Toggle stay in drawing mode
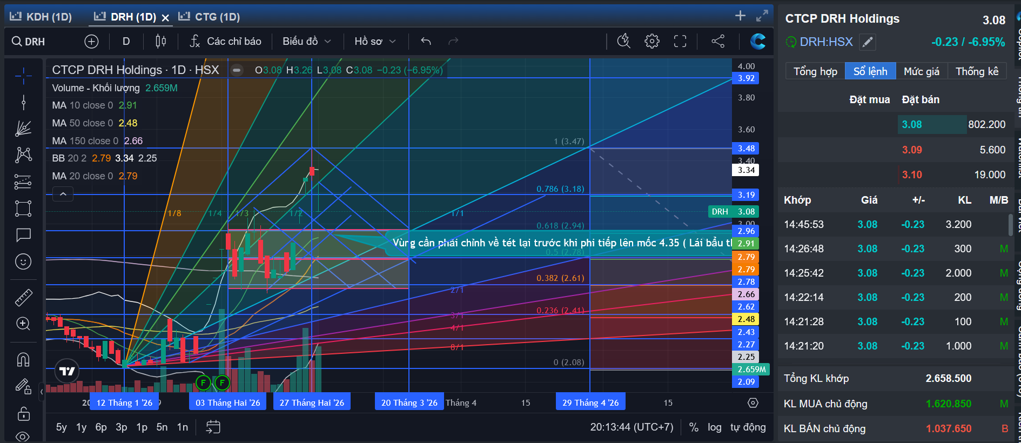1021x443 pixels. point(23,386)
